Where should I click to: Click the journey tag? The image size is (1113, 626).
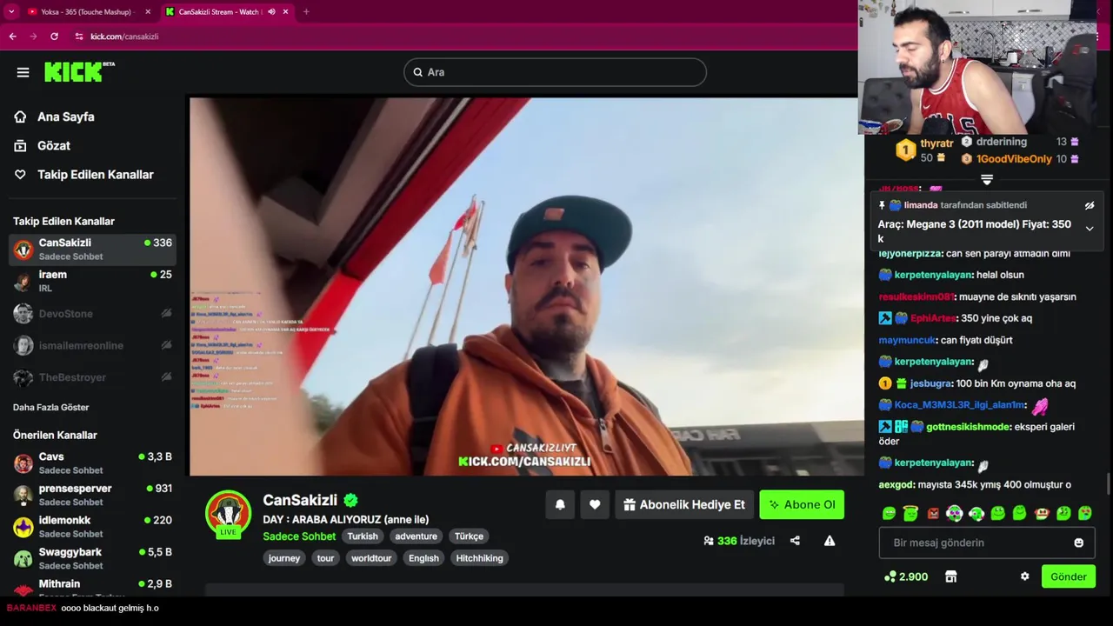284,558
